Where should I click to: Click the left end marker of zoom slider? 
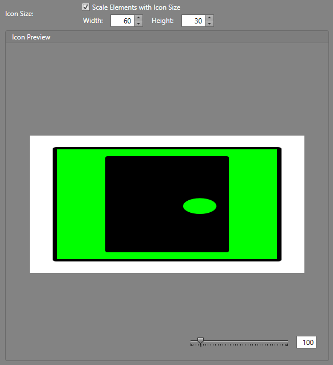(192, 344)
